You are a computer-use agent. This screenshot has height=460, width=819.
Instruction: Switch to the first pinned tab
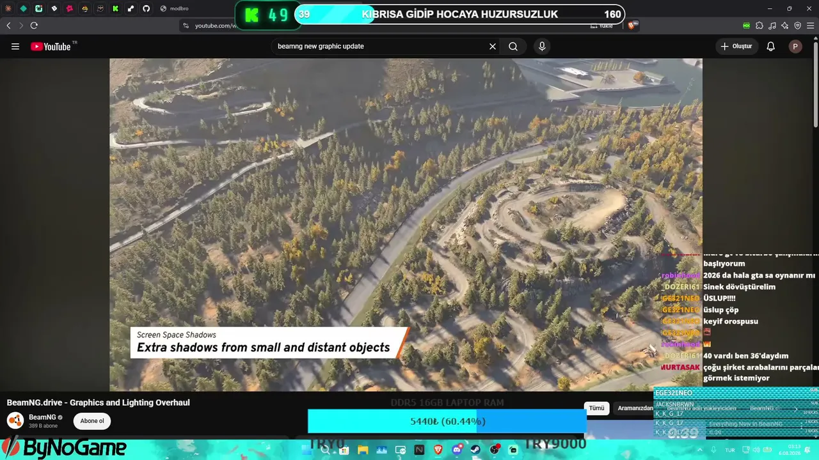pos(8,8)
